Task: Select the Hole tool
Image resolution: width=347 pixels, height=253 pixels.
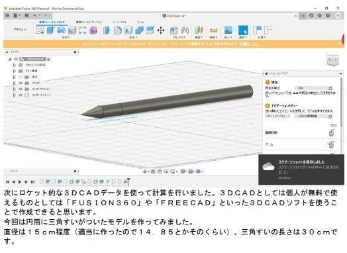Action: pyautogui.click(x=72, y=30)
